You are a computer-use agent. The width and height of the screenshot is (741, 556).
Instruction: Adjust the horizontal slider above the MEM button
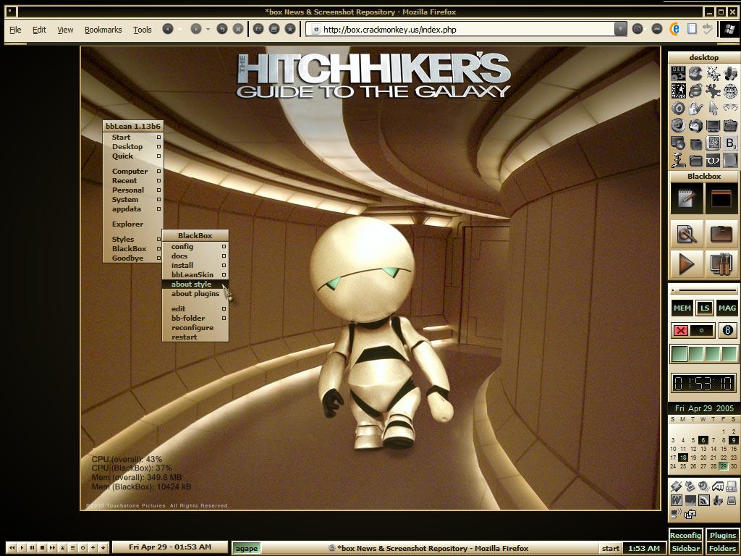pyautogui.click(x=704, y=290)
